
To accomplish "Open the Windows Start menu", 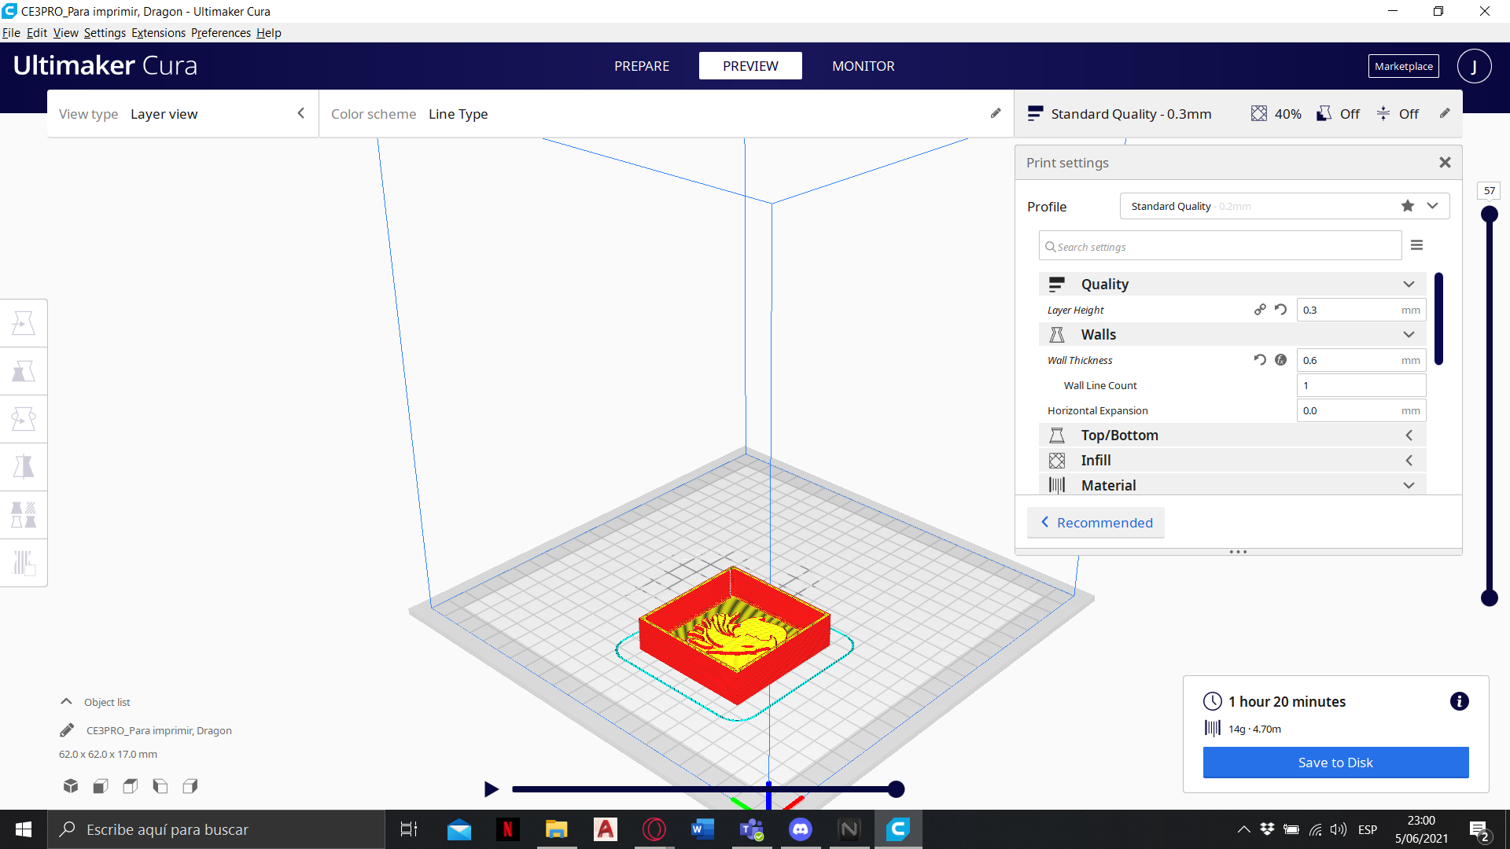I will (24, 829).
